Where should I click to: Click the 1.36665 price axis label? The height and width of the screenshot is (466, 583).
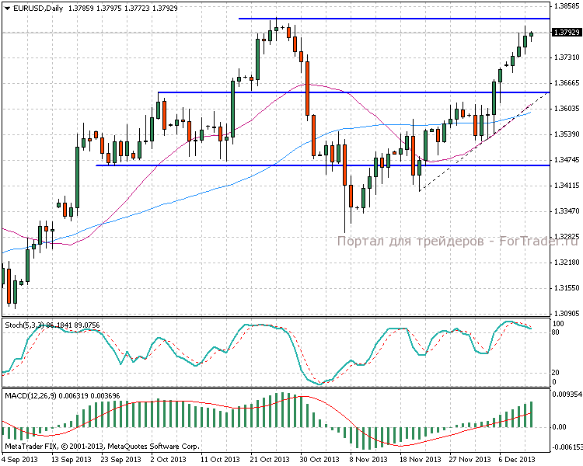[565, 83]
